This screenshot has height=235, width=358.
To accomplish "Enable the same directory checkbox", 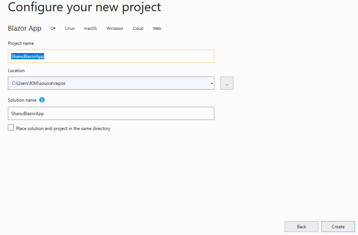I will pyautogui.click(x=11, y=127).
